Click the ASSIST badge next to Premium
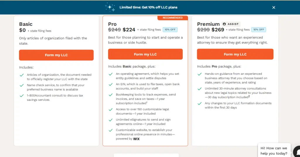The height and width of the screenshot is (157, 300). tap(231, 24)
